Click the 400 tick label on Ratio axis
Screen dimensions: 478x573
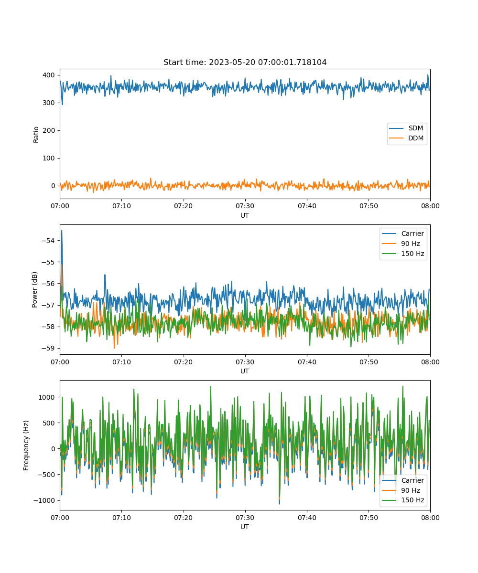50,75
